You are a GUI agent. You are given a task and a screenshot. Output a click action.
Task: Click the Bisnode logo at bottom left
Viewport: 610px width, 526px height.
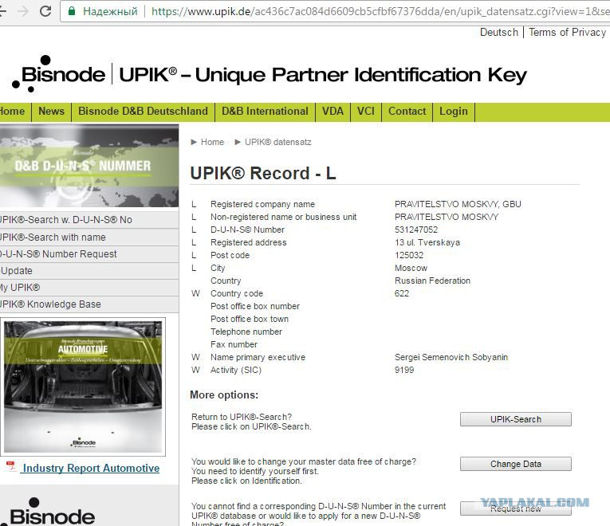(x=49, y=512)
